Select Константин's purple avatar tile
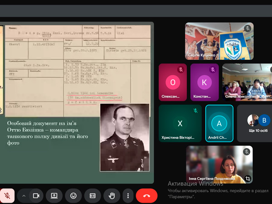This screenshot has height=204, width=272. point(204,82)
